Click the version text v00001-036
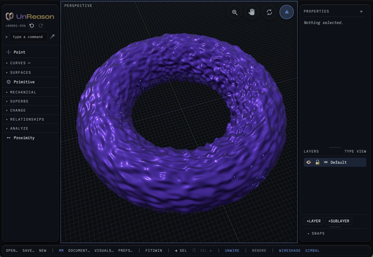373x257 pixels. (x=16, y=26)
